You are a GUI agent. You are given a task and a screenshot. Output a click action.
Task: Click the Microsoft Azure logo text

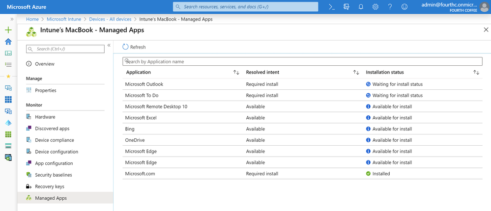27,7
